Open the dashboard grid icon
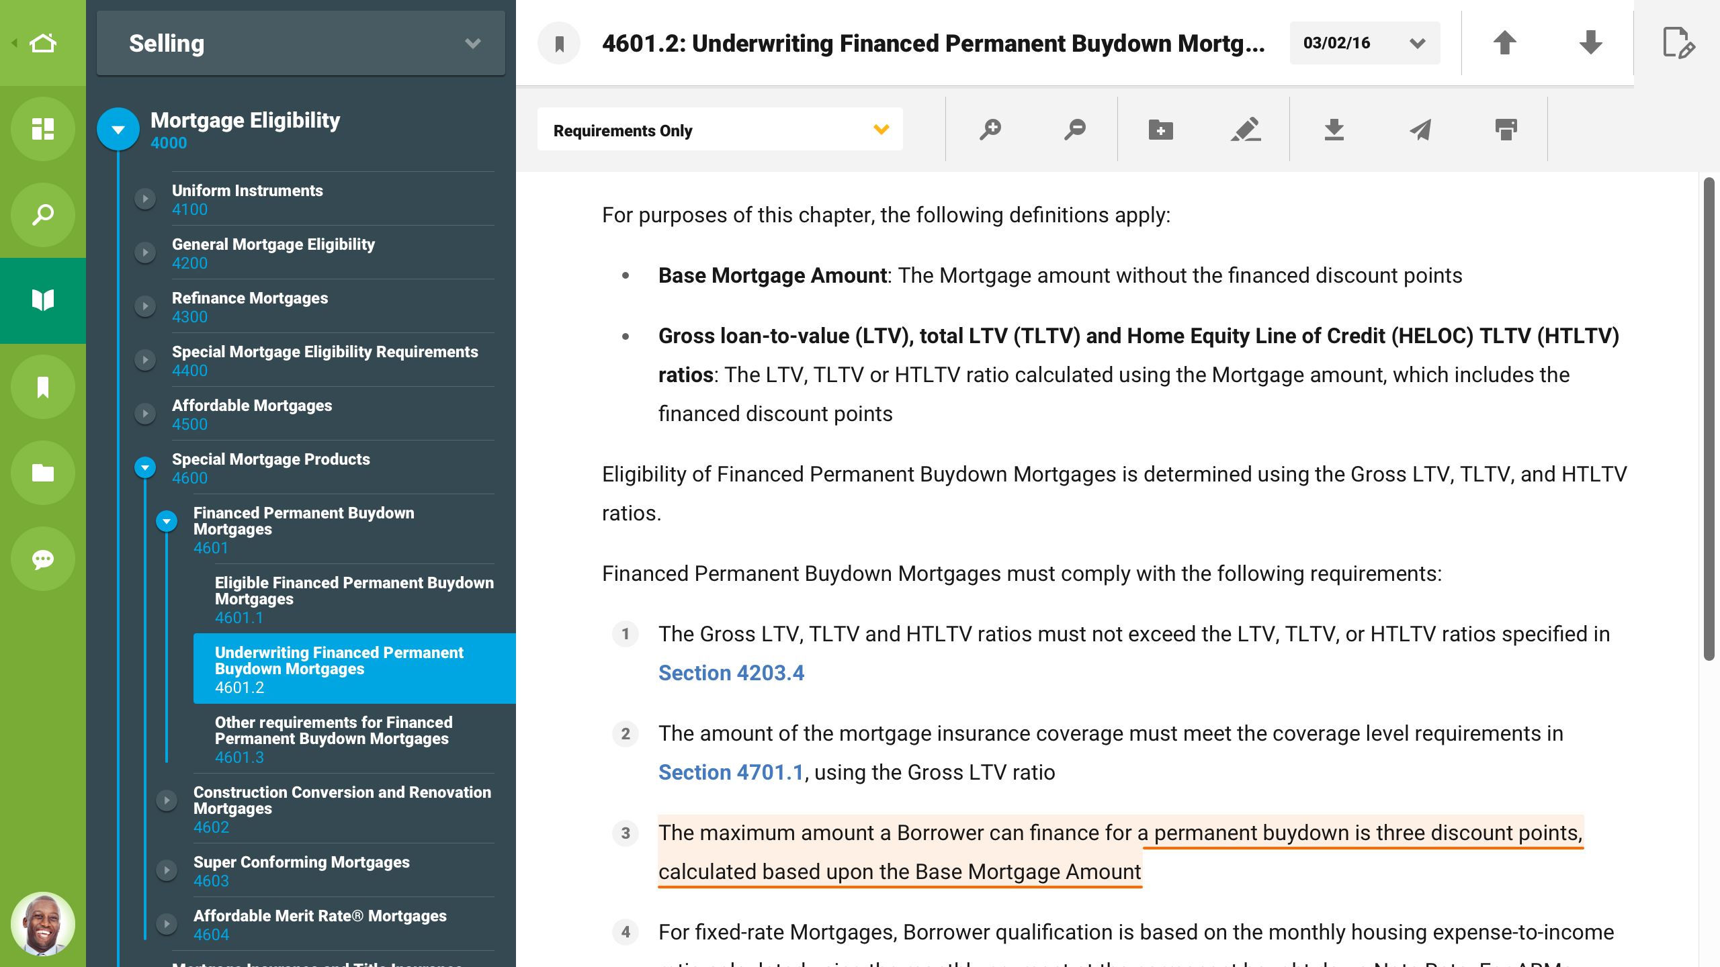This screenshot has height=967, width=1720. click(42, 129)
